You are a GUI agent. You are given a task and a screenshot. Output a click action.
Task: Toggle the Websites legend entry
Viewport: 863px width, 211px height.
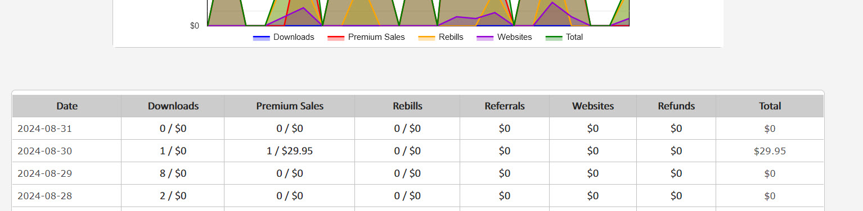(504, 37)
